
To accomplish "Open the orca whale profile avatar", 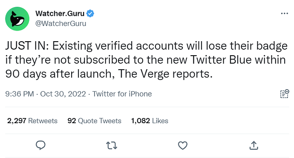I will 17,19.
